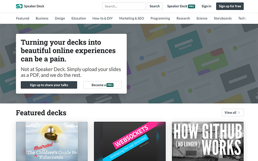The image size is (258, 161).
Task: Open the Storyboards category
Action: tap(223, 18)
